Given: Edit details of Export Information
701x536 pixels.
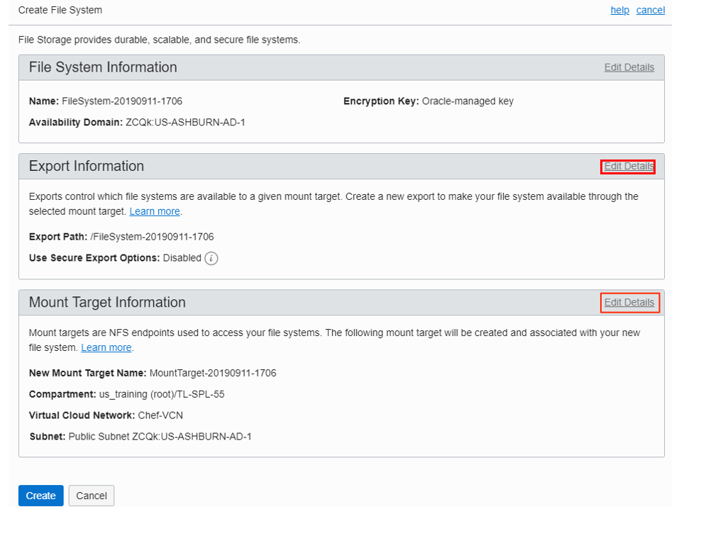Looking at the screenshot, I should click(629, 167).
